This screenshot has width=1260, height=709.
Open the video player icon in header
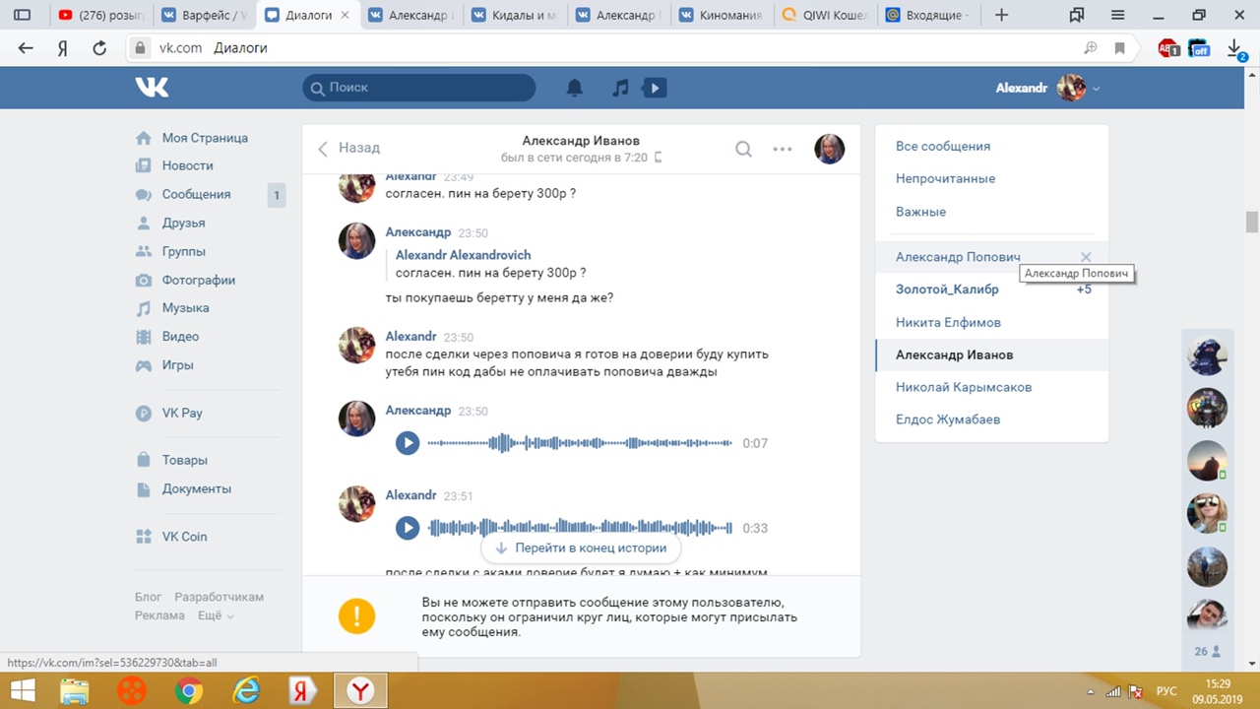click(x=654, y=89)
